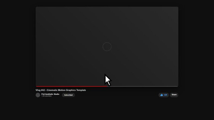Open the Share button
Viewport: 214px width, 120px height.
click(x=174, y=95)
